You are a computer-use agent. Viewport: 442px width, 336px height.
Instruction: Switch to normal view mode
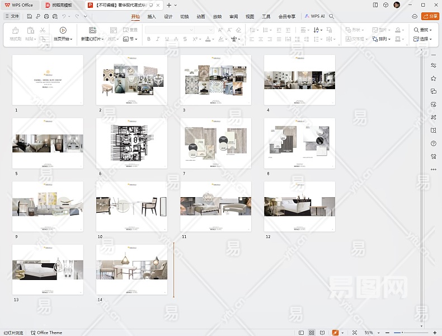click(x=302, y=333)
